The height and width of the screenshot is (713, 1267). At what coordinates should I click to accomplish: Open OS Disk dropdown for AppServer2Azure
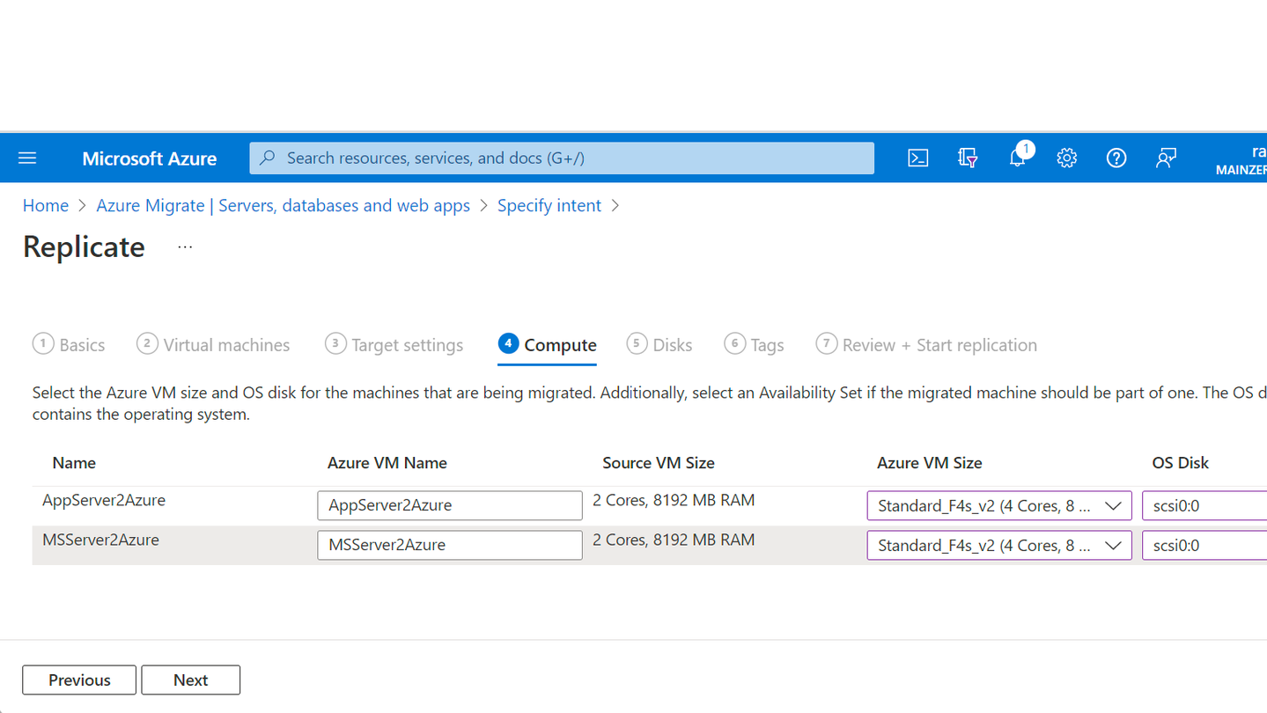[x=1204, y=505]
